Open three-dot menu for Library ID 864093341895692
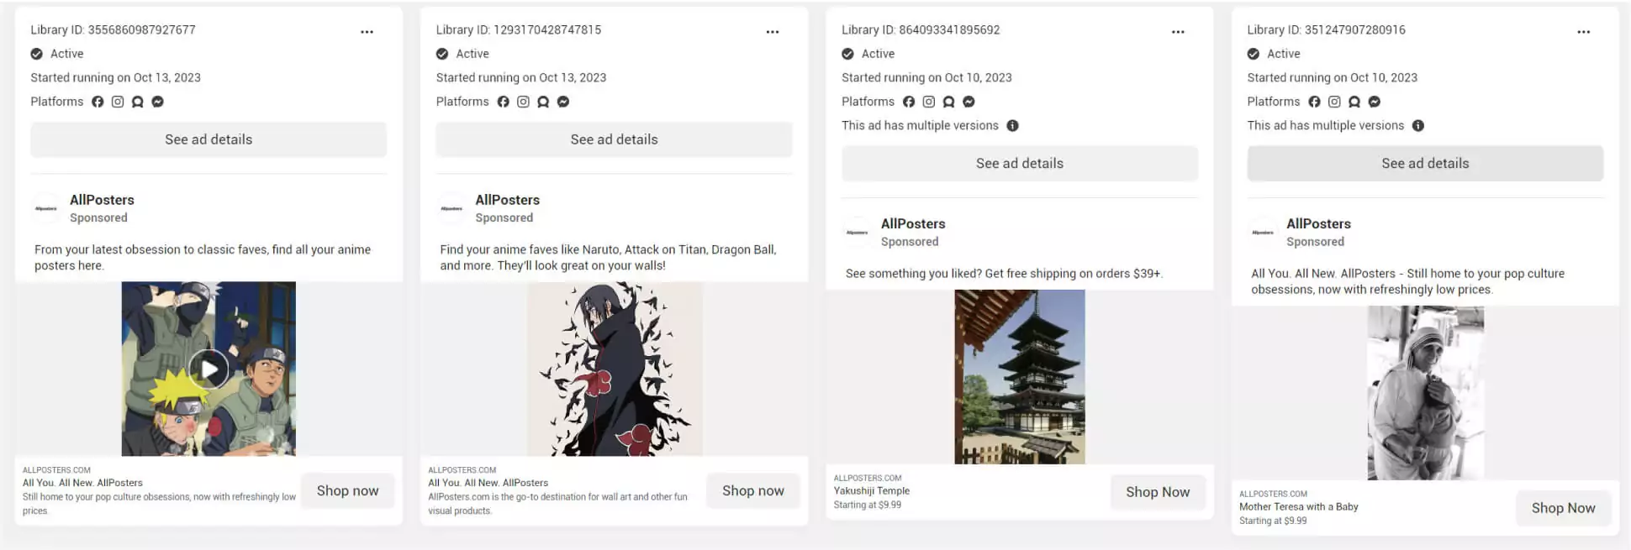1631x550 pixels. click(x=1178, y=32)
